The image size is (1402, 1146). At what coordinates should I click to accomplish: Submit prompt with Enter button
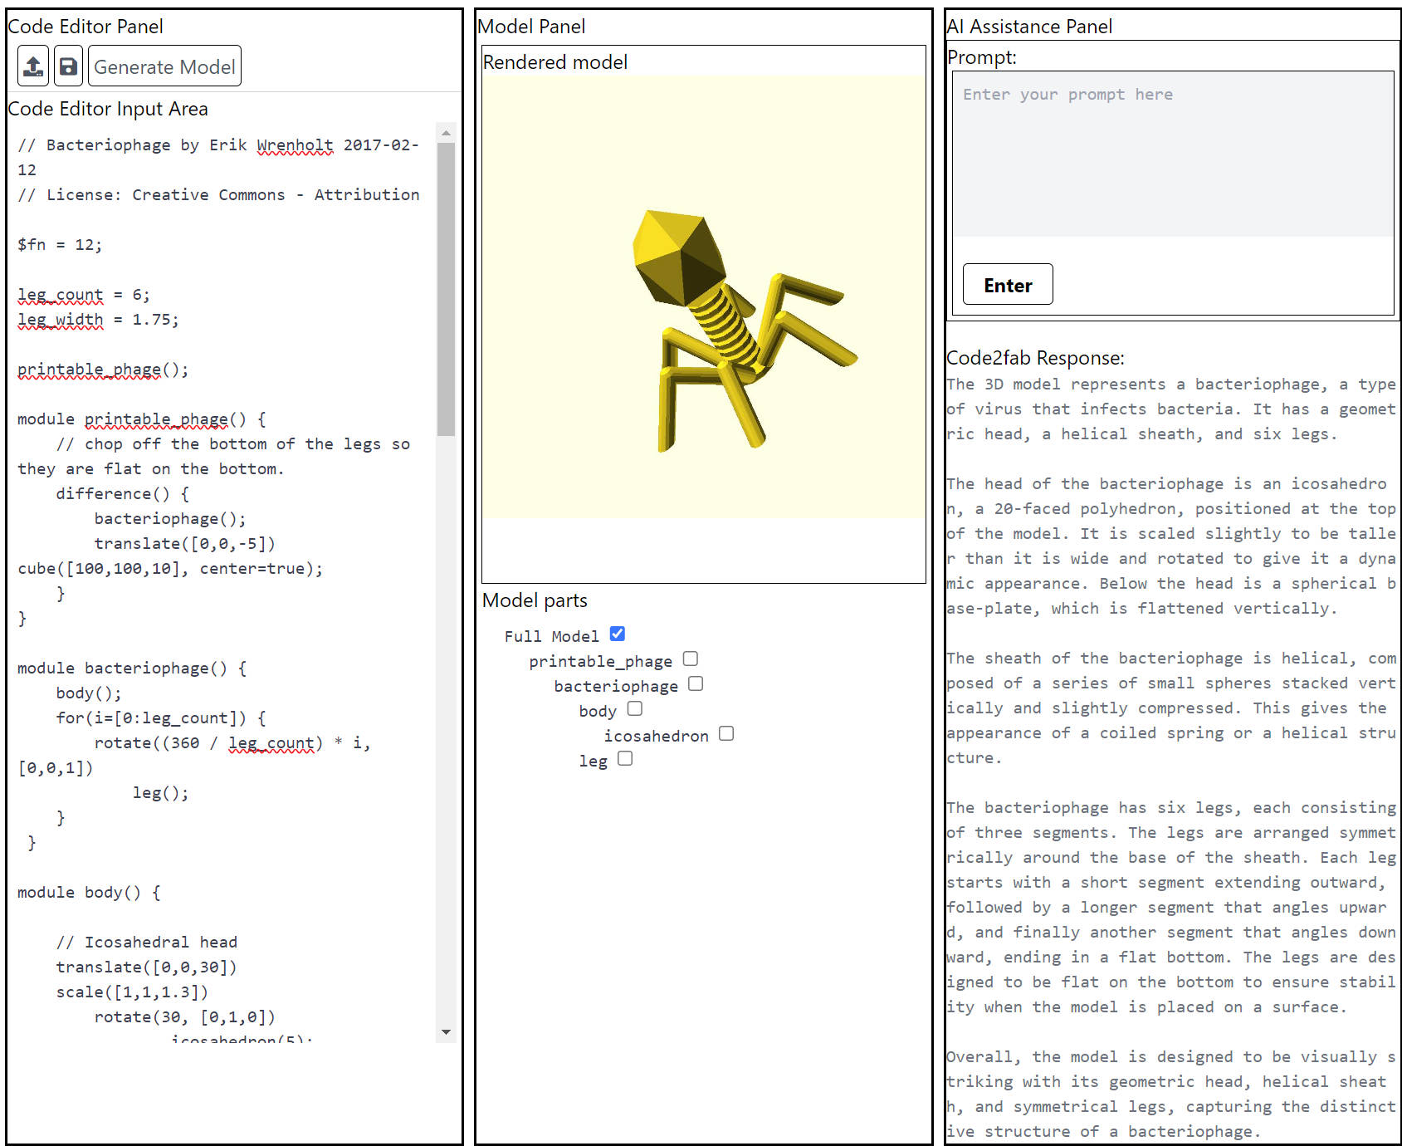click(1007, 285)
